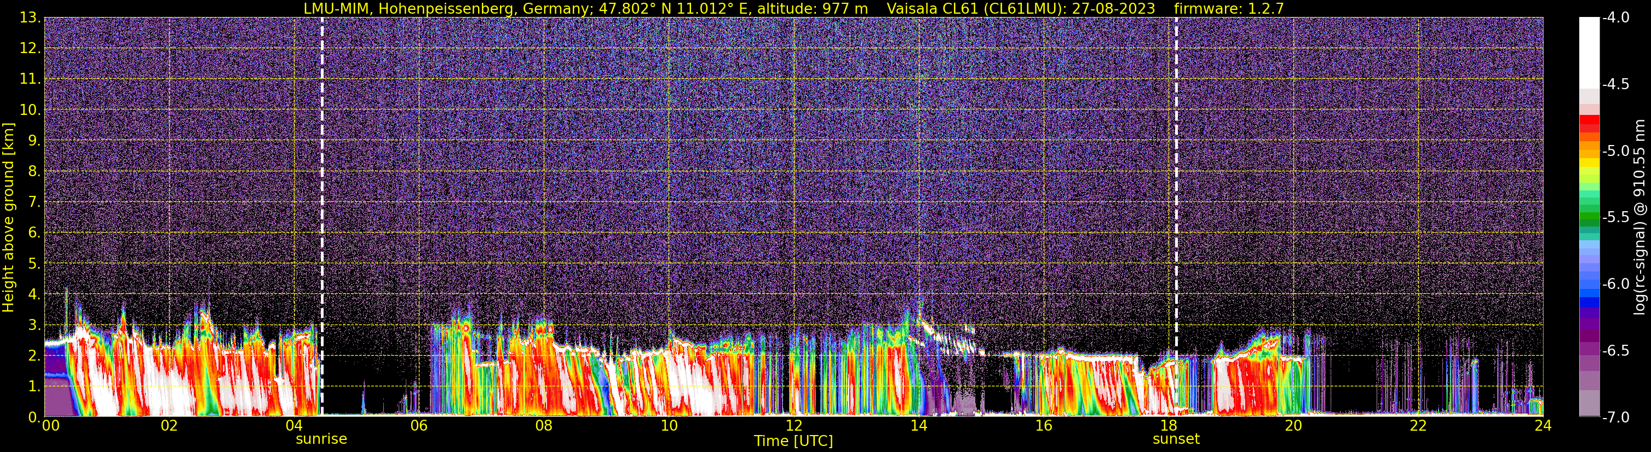Click the white dashed sunrise line

[x=322, y=216]
